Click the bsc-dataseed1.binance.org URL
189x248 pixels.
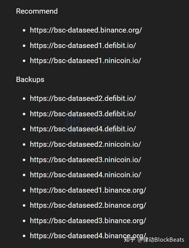[x=88, y=190]
